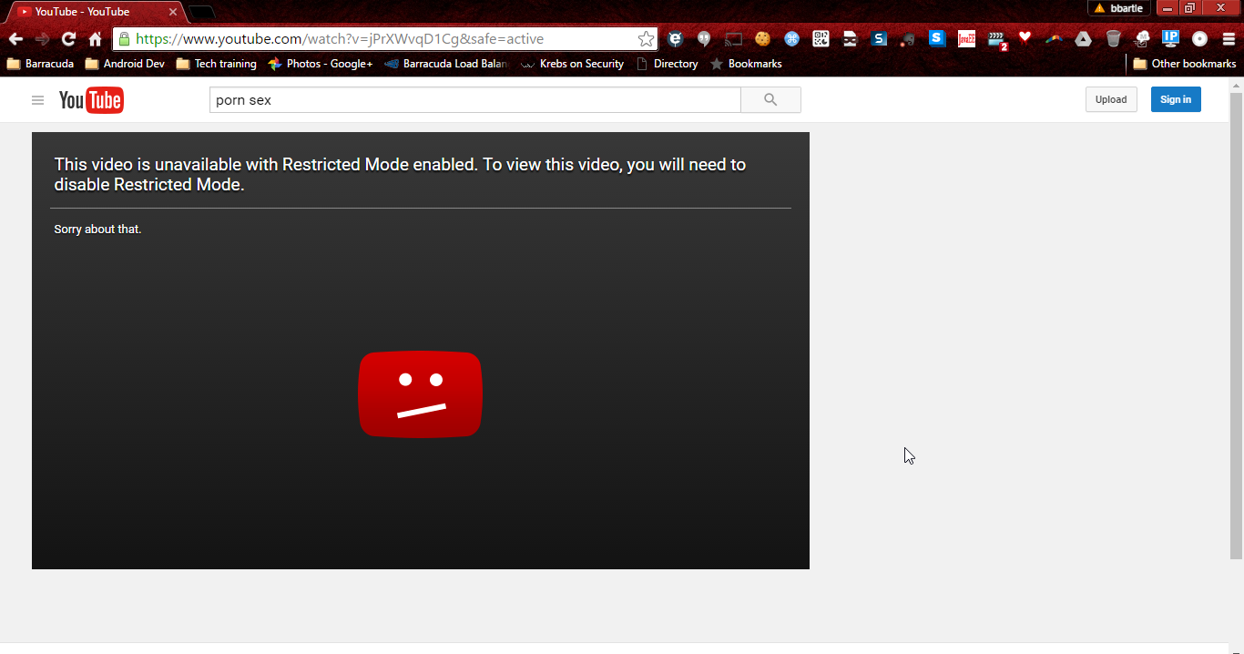Image resolution: width=1244 pixels, height=654 pixels.
Task: Open the Barracuda Load Balancer bookmark
Action: [446, 64]
